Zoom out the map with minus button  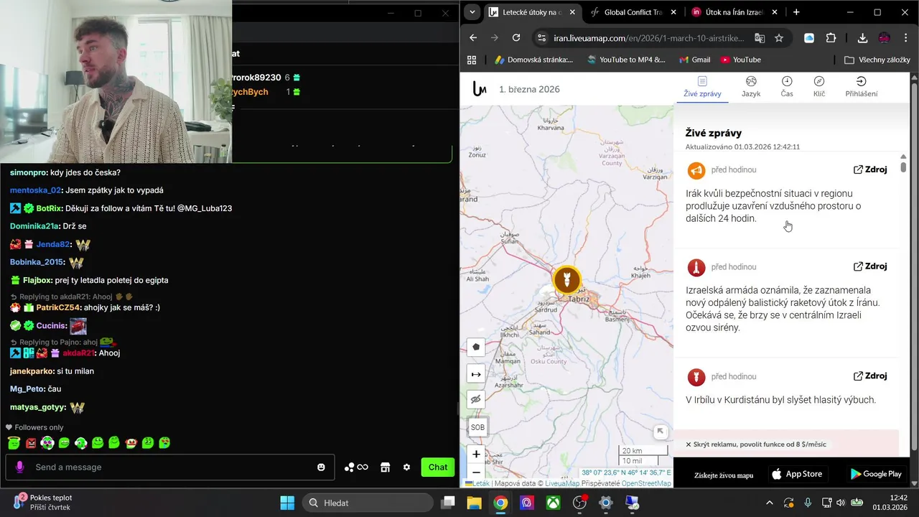[x=476, y=472]
